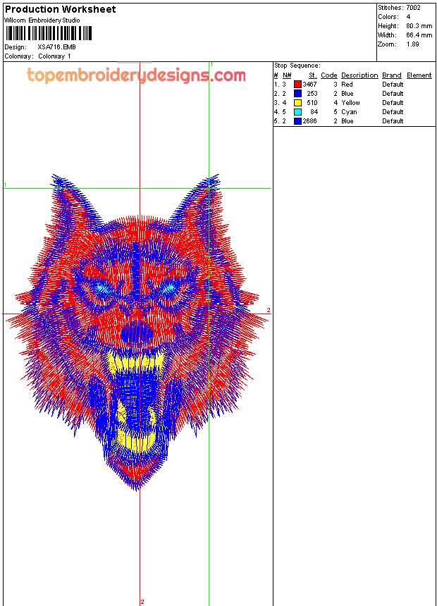Screen dimensions: 437x606
Task: Click the 'Stitches:' label
Action: point(390,8)
